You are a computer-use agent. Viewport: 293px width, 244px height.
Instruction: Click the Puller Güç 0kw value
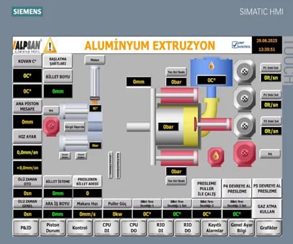(x=117, y=214)
